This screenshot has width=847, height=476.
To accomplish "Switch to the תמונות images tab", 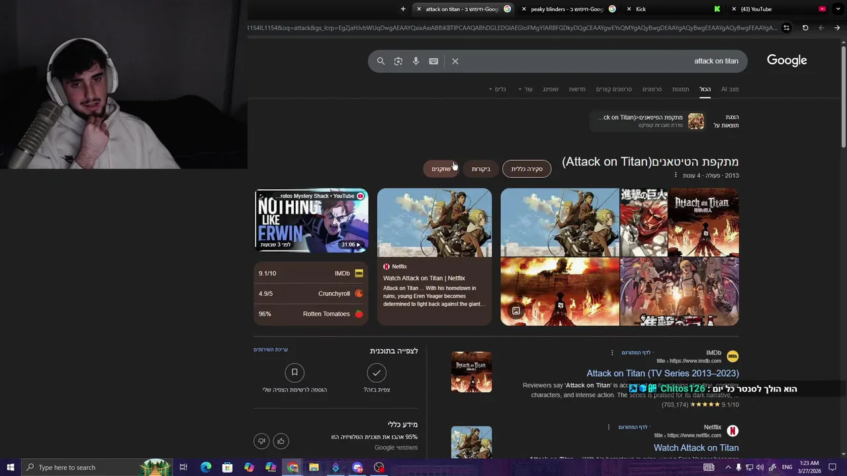I will 680,89.
